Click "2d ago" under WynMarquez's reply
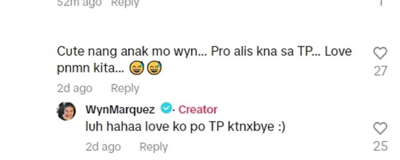This screenshot has width=400, height=160. point(103,147)
